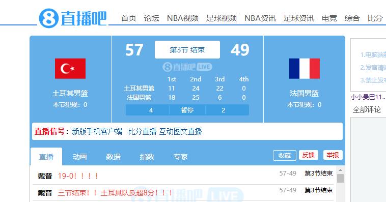Open 新版手机客户端 signal link

(97, 131)
